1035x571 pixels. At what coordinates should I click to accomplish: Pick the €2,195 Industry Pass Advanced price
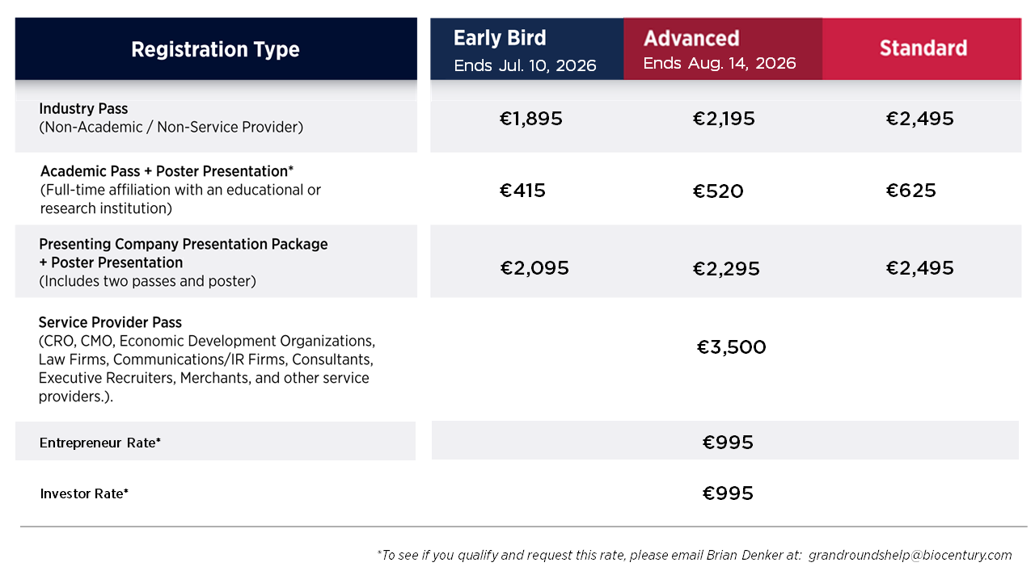coord(724,120)
